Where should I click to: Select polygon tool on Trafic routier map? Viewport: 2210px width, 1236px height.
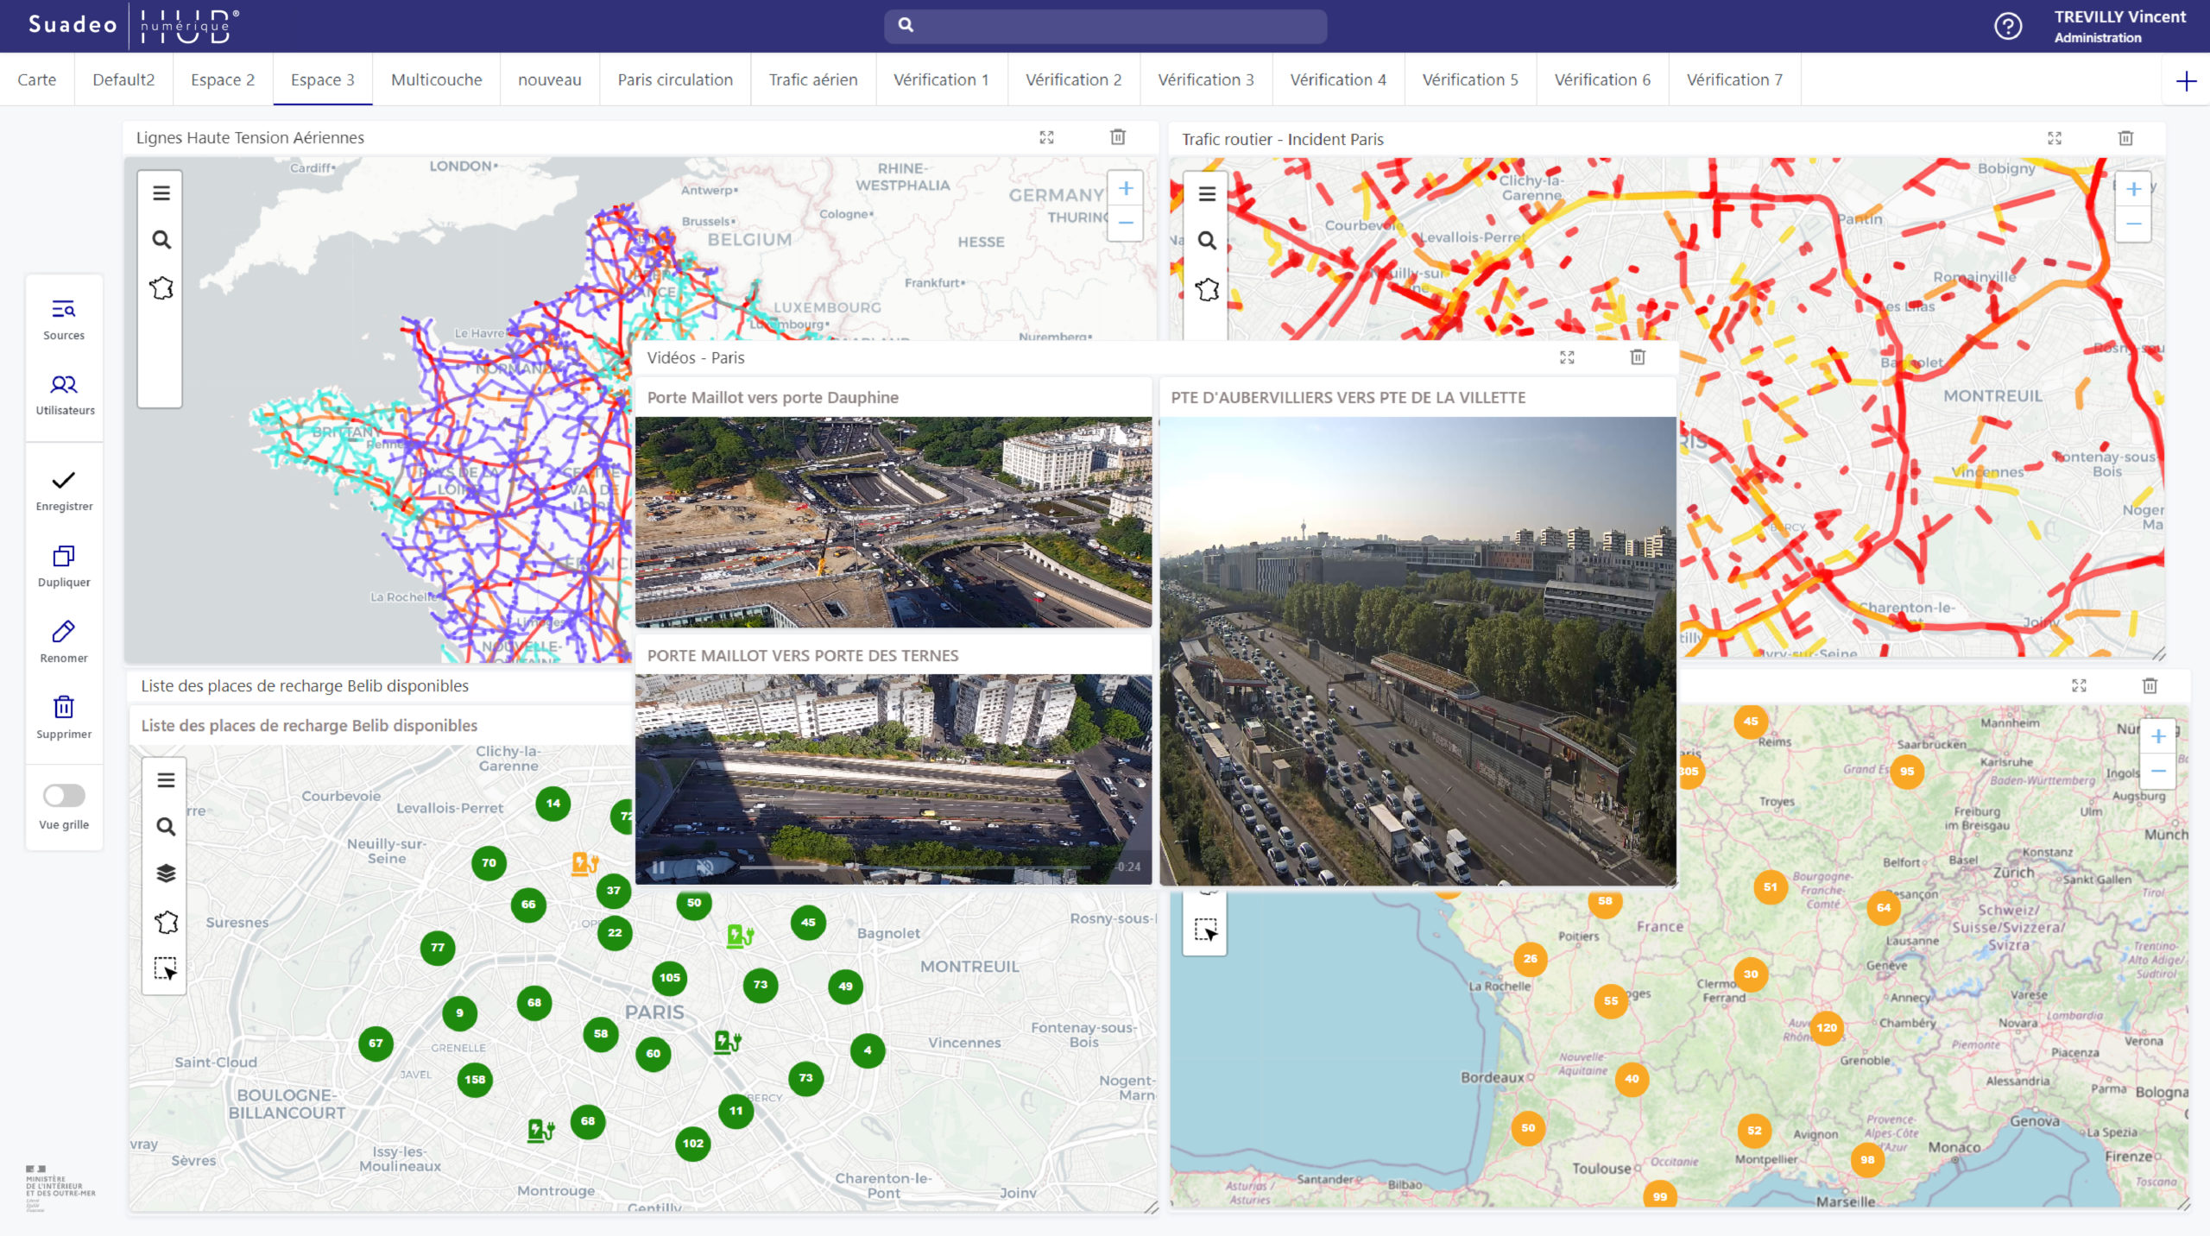1207,289
